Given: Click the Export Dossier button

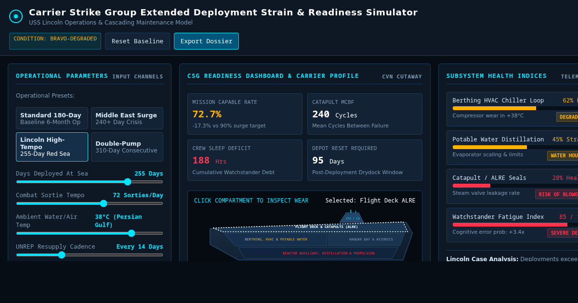Looking at the screenshot, I should tap(206, 41).
